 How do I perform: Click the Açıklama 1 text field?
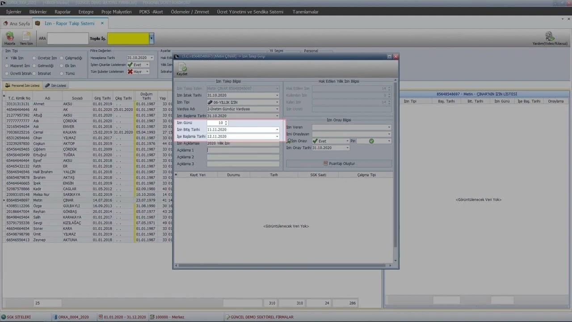(x=243, y=150)
